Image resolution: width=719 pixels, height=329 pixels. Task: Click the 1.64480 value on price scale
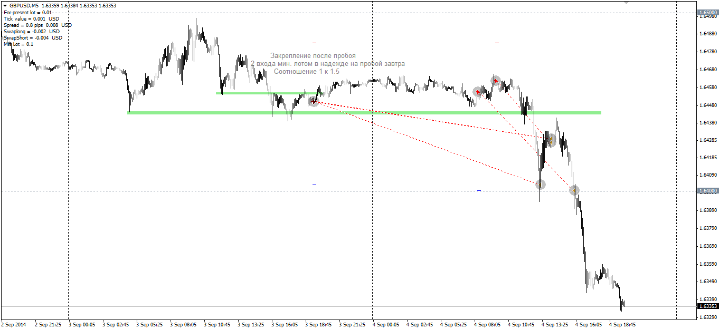[707, 105]
